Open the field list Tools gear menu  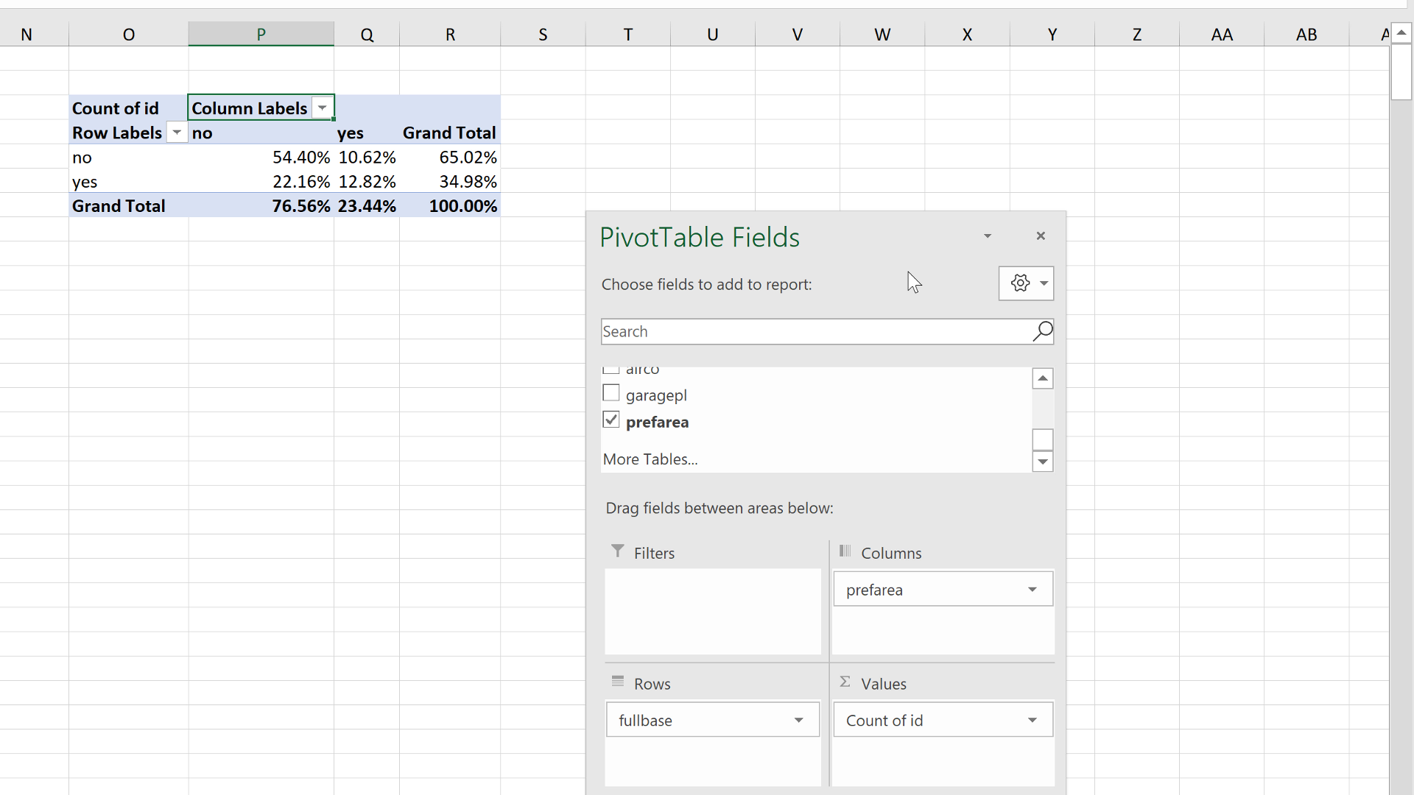pyautogui.click(x=1026, y=283)
